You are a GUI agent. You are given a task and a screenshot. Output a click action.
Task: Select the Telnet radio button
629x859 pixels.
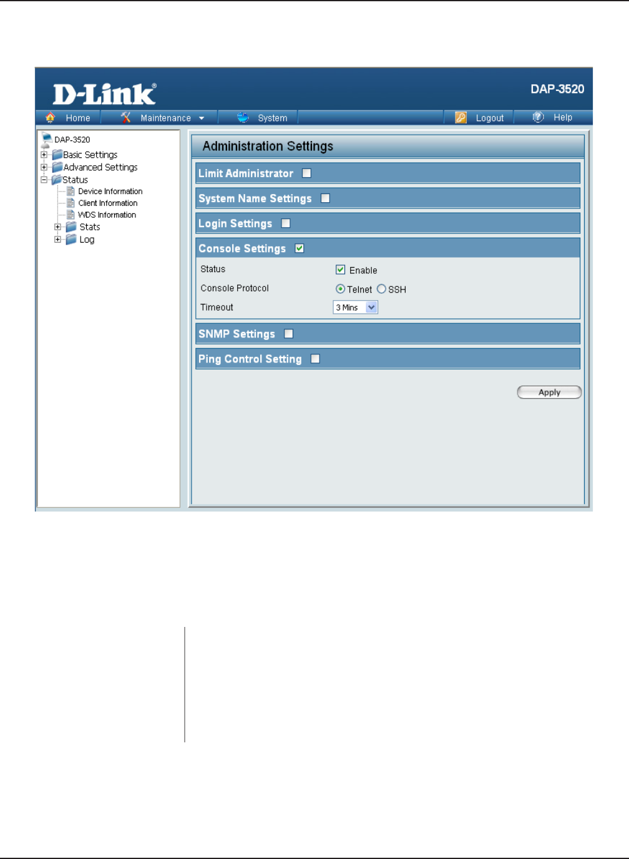pyautogui.click(x=340, y=289)
